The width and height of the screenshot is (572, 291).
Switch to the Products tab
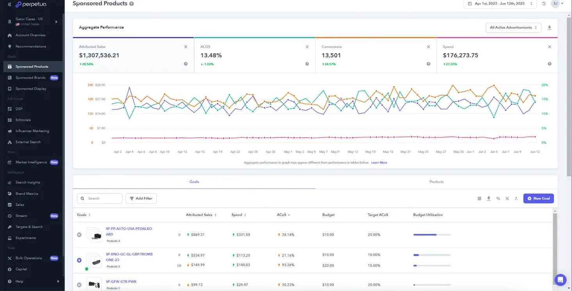[x=436, y=182]
